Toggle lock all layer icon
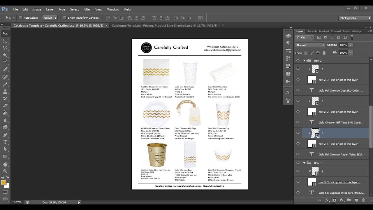Image resolution: width=373 pixels, height=210 pixels. coord(324,53)
